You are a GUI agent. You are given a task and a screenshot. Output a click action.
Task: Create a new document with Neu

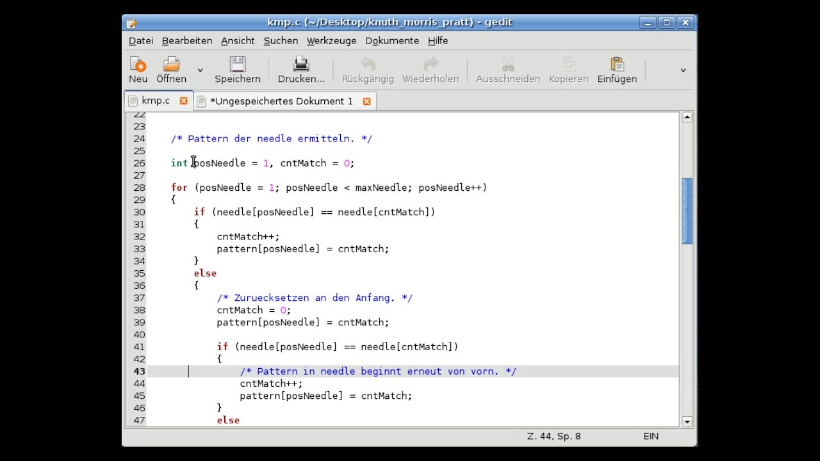(x=138, y=70)
